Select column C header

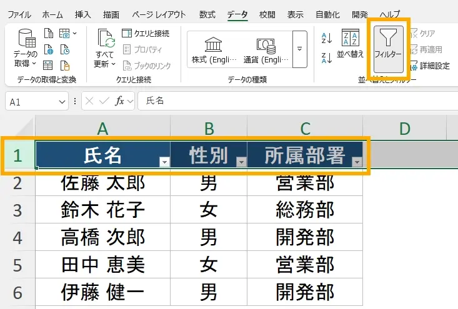(x=305, y=128)
